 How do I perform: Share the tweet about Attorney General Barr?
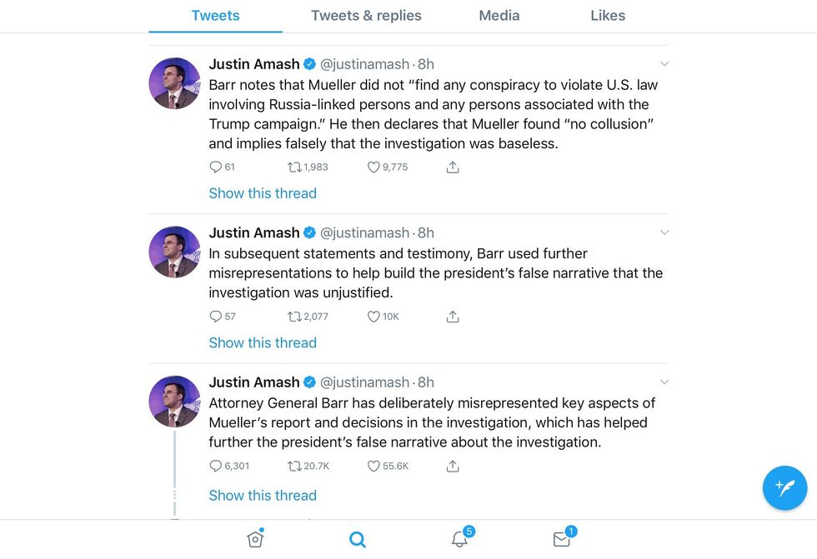tap(453, 466)
